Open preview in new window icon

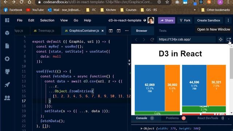(229, 40)
